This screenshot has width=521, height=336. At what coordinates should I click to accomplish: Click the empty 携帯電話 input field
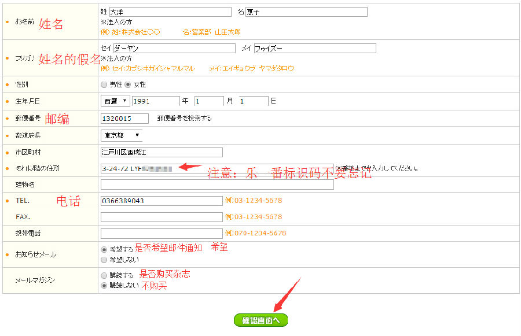tap(162, 233)
